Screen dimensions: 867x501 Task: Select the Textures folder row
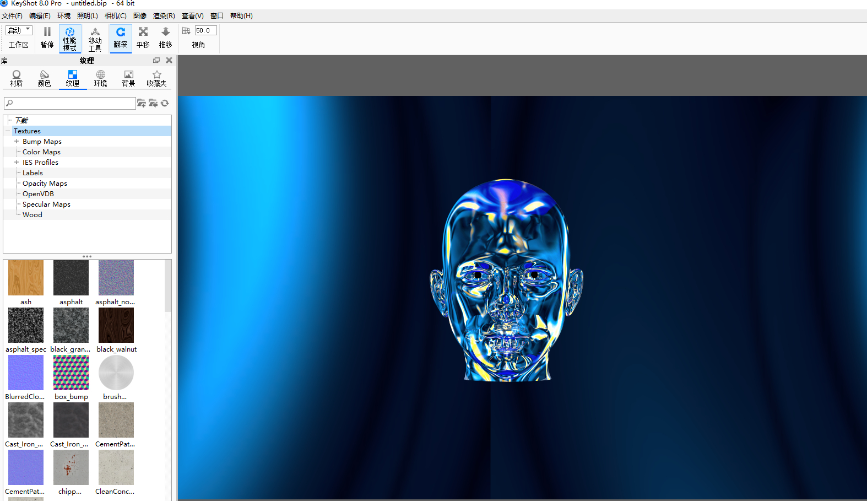tap(91, 131)
